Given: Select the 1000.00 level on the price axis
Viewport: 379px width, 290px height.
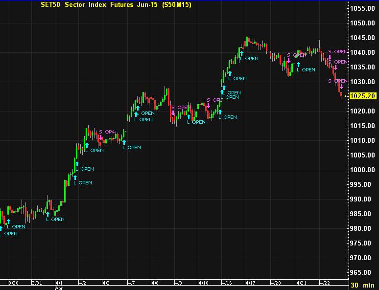Looking at the screenshot, I should (x=363, y=170).
